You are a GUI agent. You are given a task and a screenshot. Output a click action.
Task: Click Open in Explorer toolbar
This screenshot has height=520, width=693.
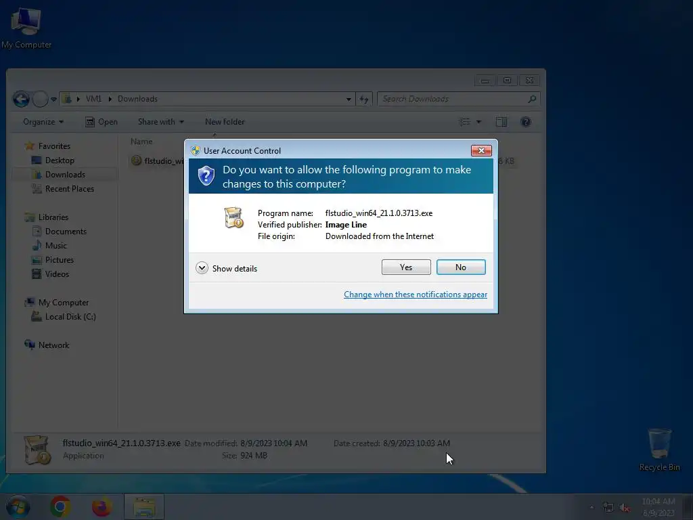(x=102, y=122)
